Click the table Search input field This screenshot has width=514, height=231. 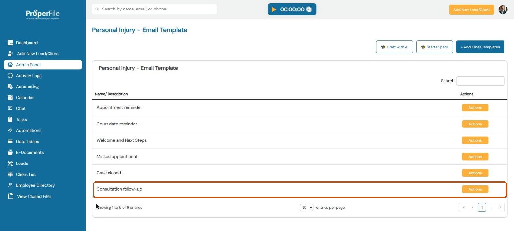point(480,81)
